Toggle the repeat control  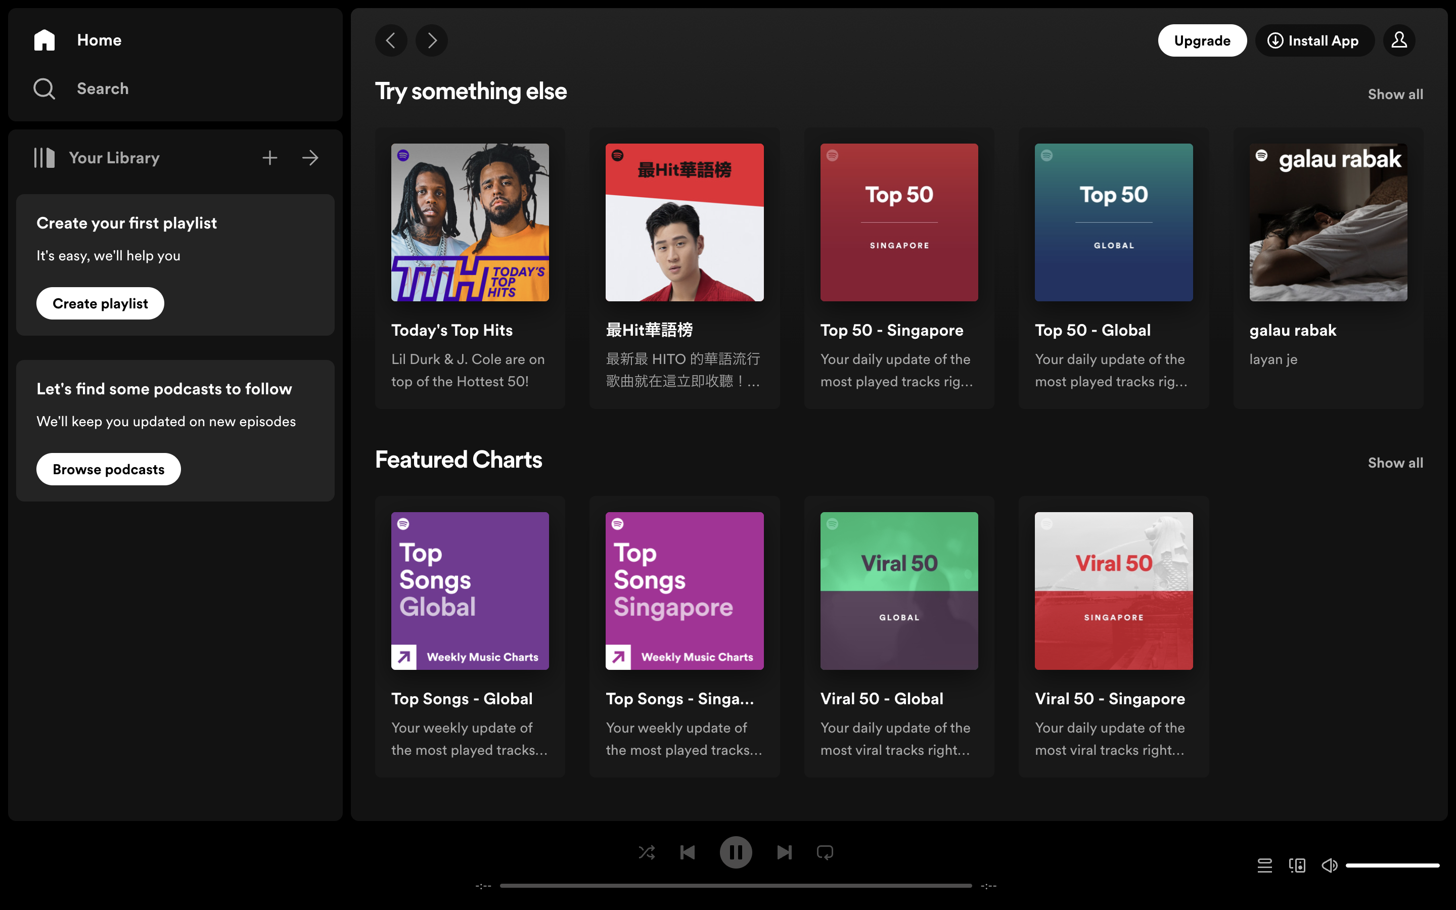click(825, 852)
